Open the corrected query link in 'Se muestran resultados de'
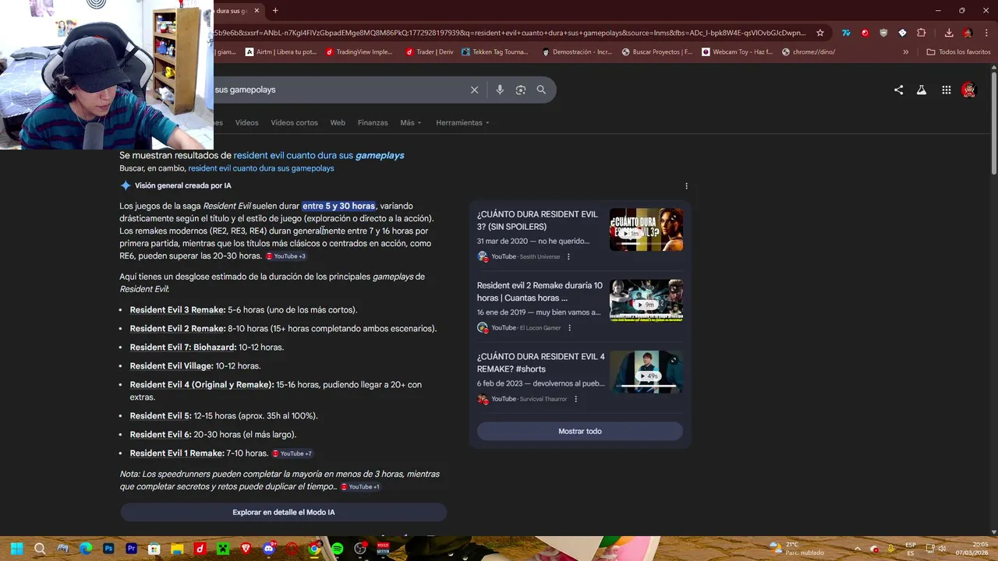Screen dimensions: 998x561 point(319,155)
